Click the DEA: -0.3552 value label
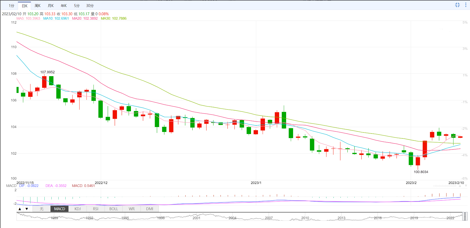470x228 pixels. 56,186
